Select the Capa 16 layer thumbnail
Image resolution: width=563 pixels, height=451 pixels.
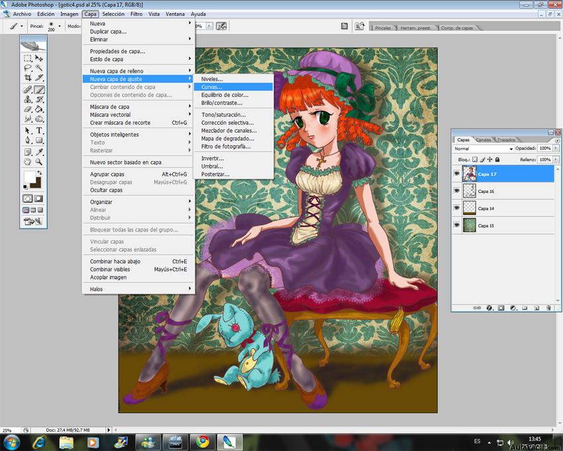(x=470, y=191)
